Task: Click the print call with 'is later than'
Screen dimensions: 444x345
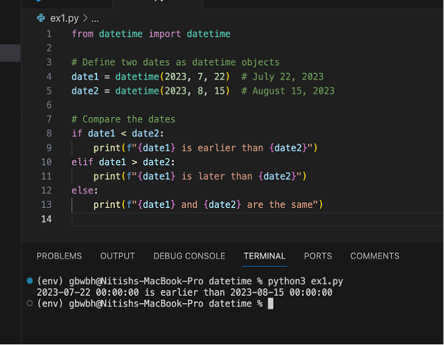Action: click(200, 176)
